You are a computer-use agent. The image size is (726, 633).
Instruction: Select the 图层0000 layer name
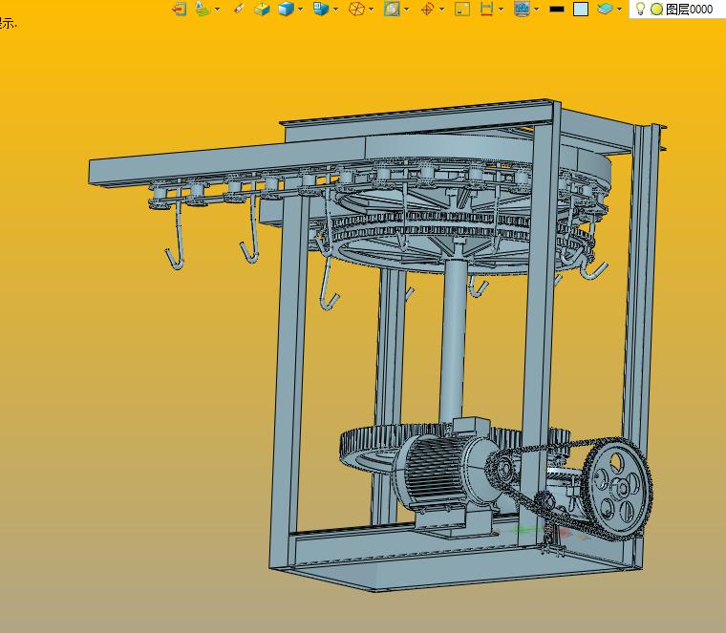689,9
